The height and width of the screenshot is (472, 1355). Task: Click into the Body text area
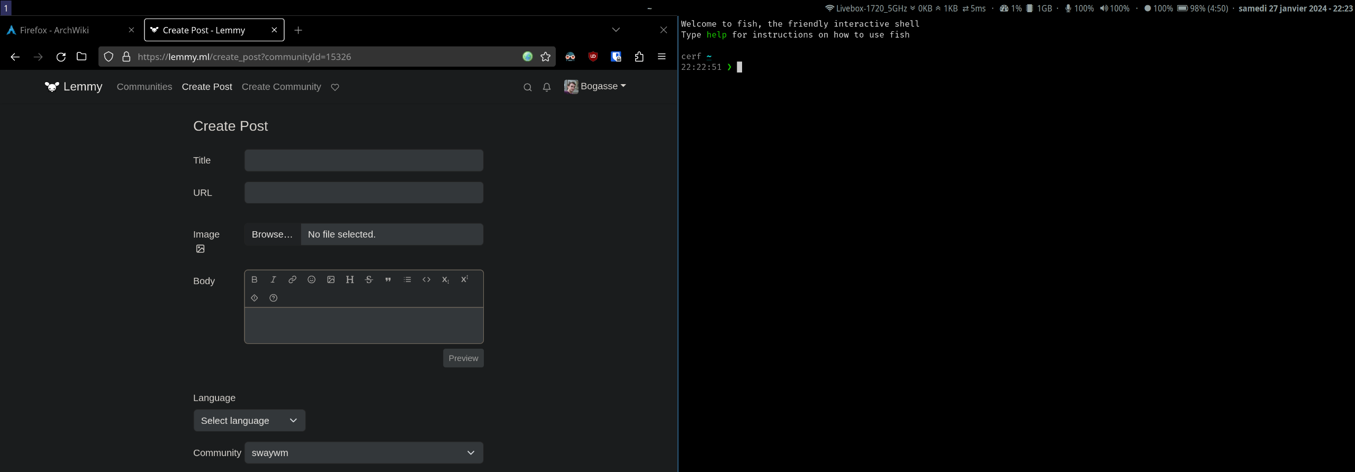point(364,325)
